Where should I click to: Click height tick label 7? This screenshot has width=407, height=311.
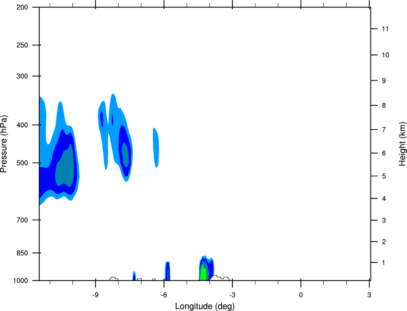384,130
